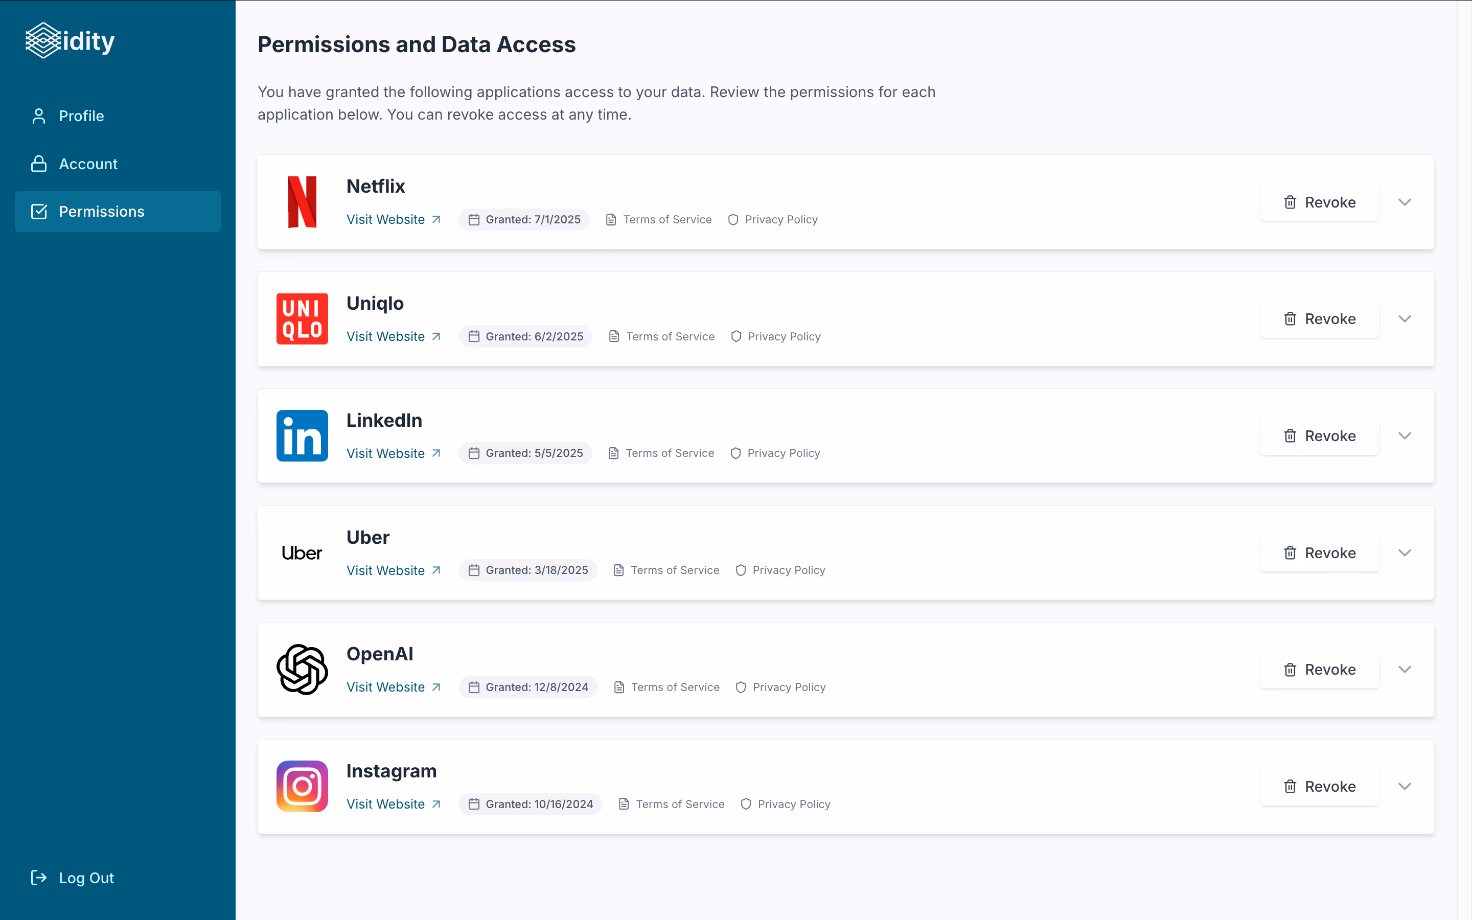
Task: Open the Profile section
Action: [118, 116]
